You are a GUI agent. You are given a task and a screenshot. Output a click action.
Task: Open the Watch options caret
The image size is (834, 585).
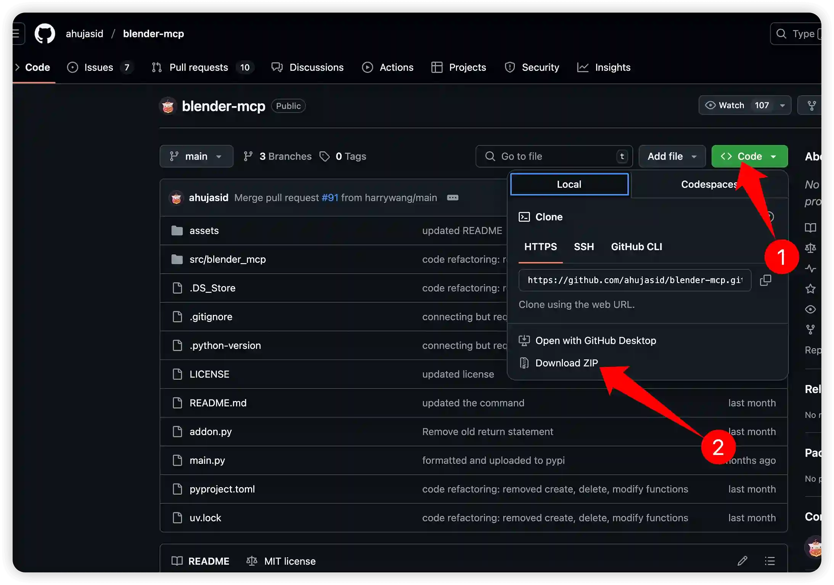[x=783, y=105]
